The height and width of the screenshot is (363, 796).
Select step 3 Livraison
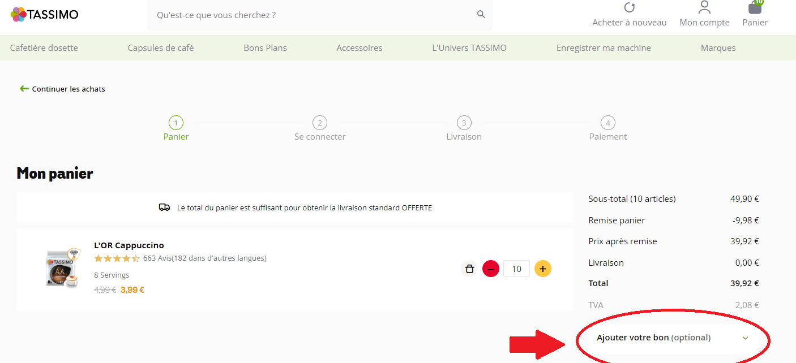pyautogui.click(x=464, y=128)
